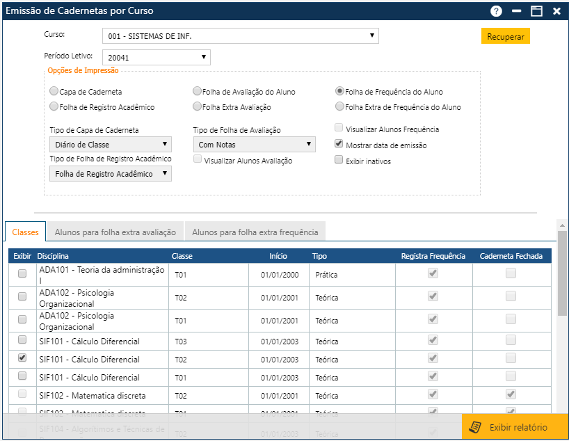Minimize the Emissão de Cadernetas window
Viewport: 569px width, 441px height.
tap(516, 11)
